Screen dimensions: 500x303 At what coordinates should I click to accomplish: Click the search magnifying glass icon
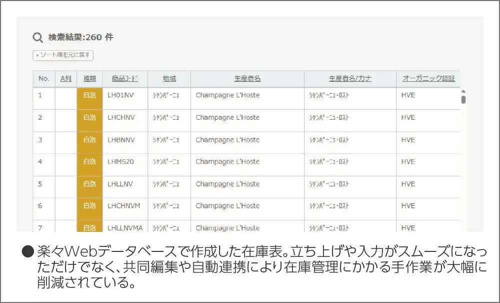click(x=37, y=37)
